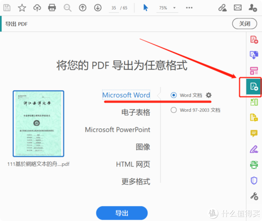Click the share link icon
Screen dimensions: 262x221
click(x=222, y=8)
